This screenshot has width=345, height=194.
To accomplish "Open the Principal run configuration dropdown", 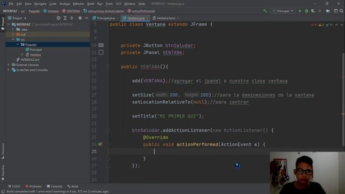I will pyautogui.click(x=282, y=11).
